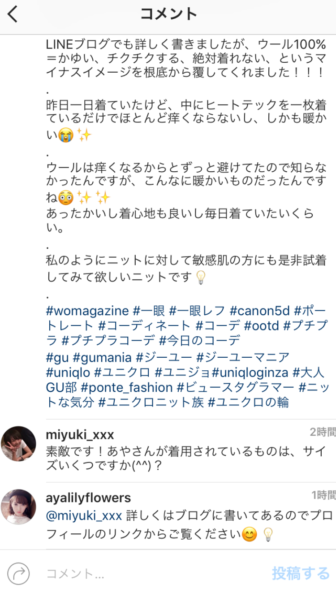The image size is (336, 598).
Task: Tap the share arrow icon beside comment field
Action: pyautogui.click(x=18, y=573)
